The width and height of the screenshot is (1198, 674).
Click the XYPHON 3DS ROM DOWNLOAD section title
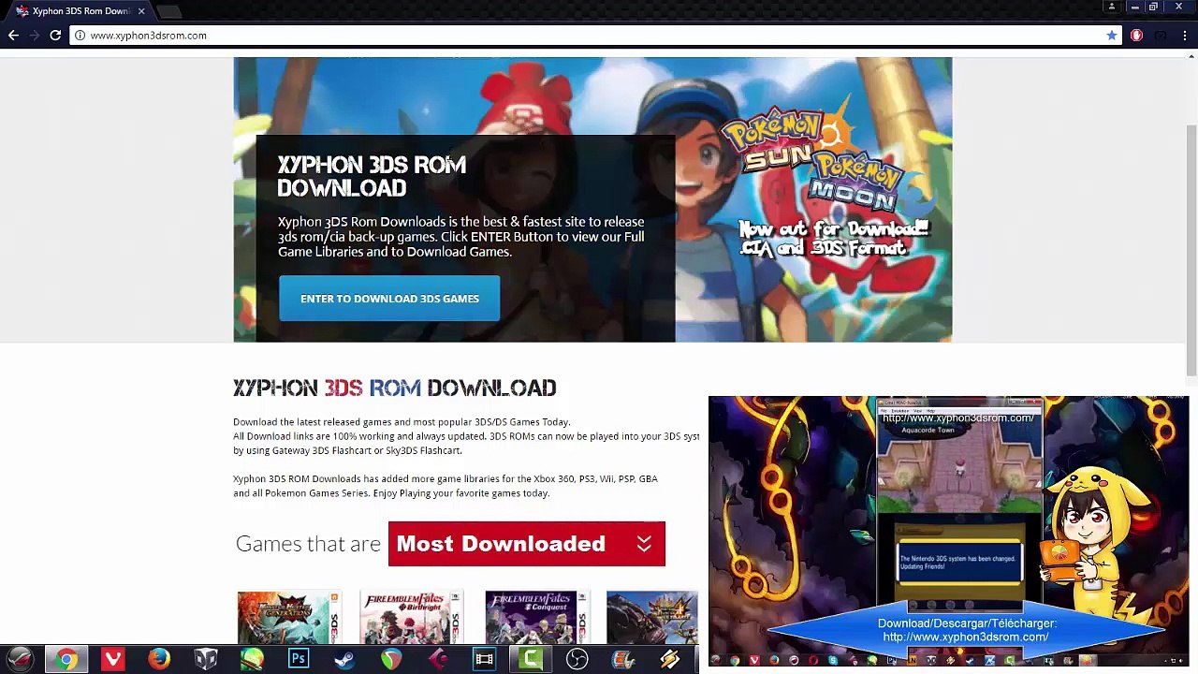click(394, 388)
